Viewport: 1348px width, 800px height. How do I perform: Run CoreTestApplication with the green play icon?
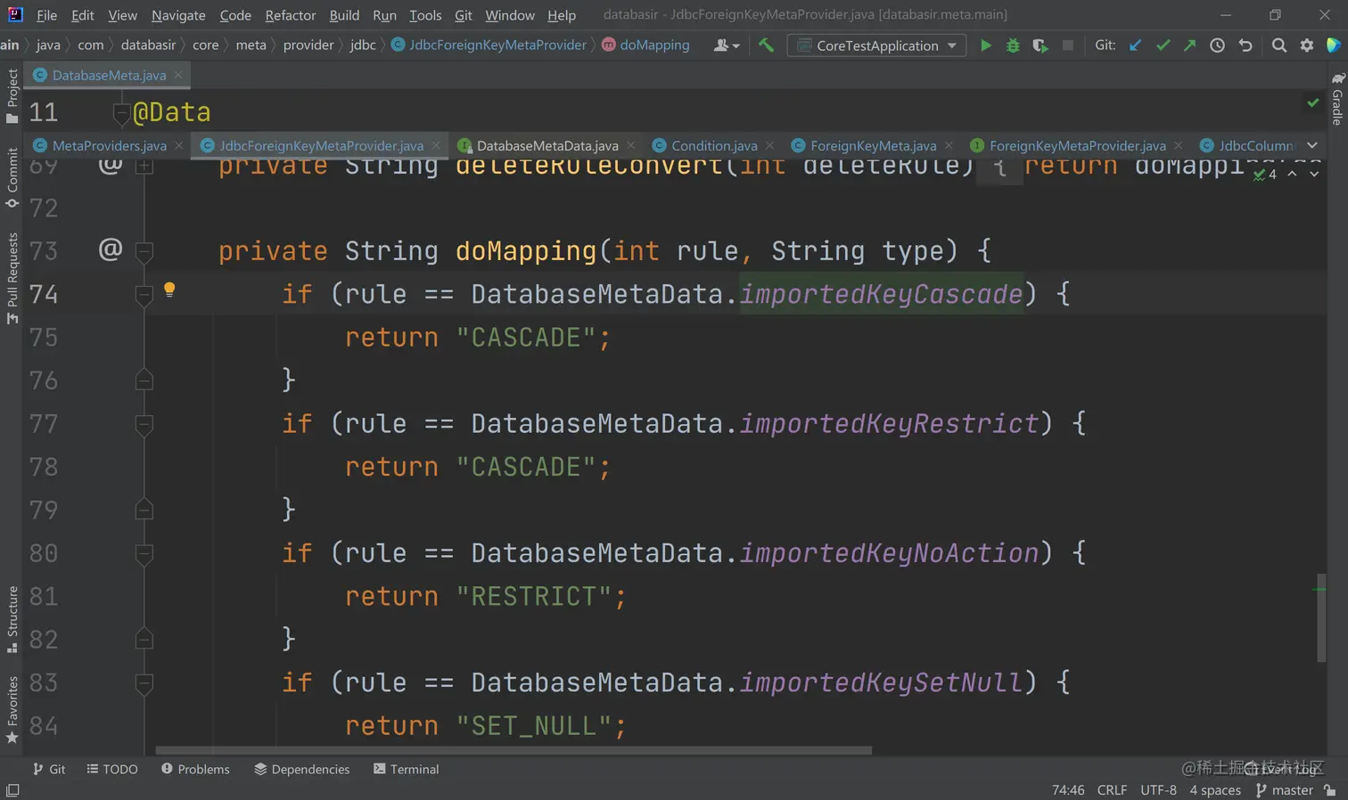click(x=985, y=45)
